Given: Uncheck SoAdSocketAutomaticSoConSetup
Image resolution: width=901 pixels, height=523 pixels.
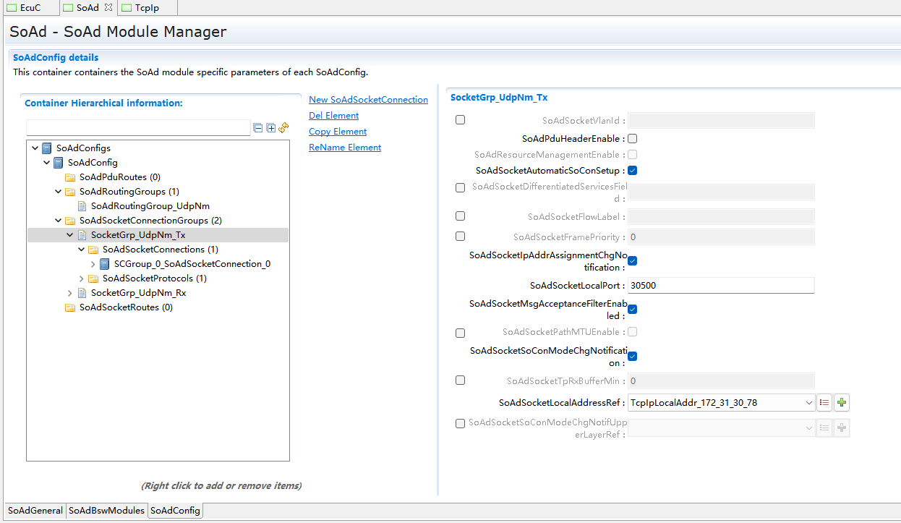Looking at the screenshot, I should [632, 171].
